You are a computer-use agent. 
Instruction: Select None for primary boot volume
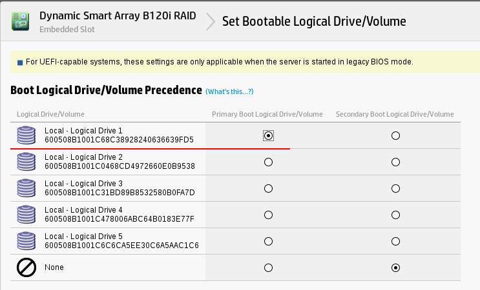[x=268, y=267]
